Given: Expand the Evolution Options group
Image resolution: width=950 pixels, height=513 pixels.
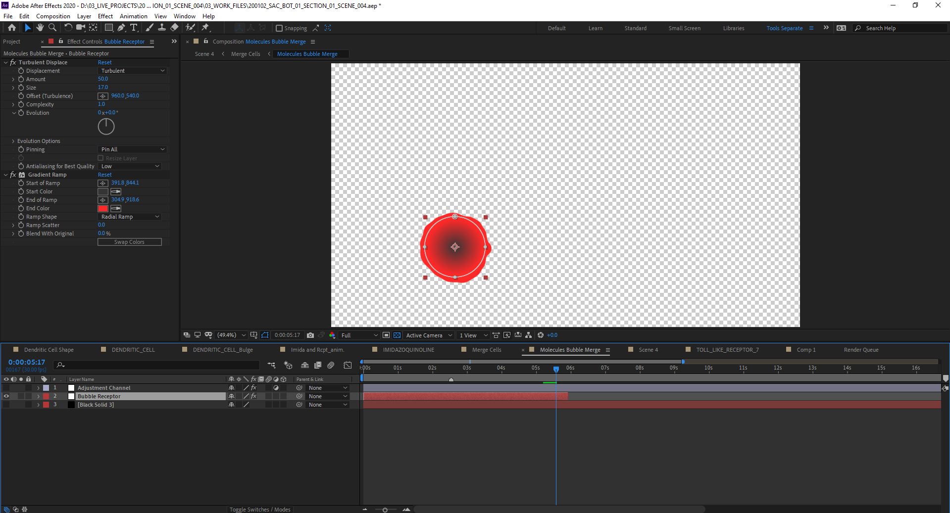Looking at the screenshot, I should 12,140.
